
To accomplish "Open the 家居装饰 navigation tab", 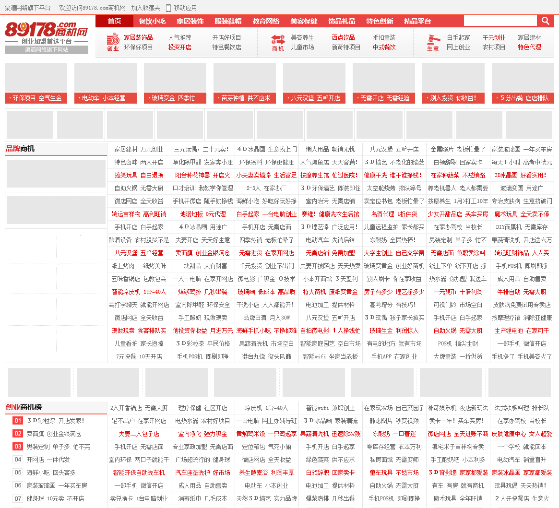I will [x=190, y=21].
